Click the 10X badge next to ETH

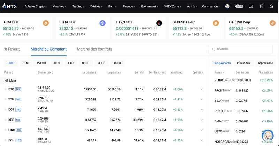point(18,99)
